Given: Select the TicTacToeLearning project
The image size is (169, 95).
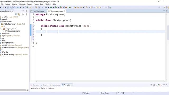Looking at the screenshot, I should 15,55.
